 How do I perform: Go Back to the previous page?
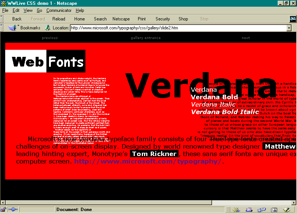click(17, 19)
